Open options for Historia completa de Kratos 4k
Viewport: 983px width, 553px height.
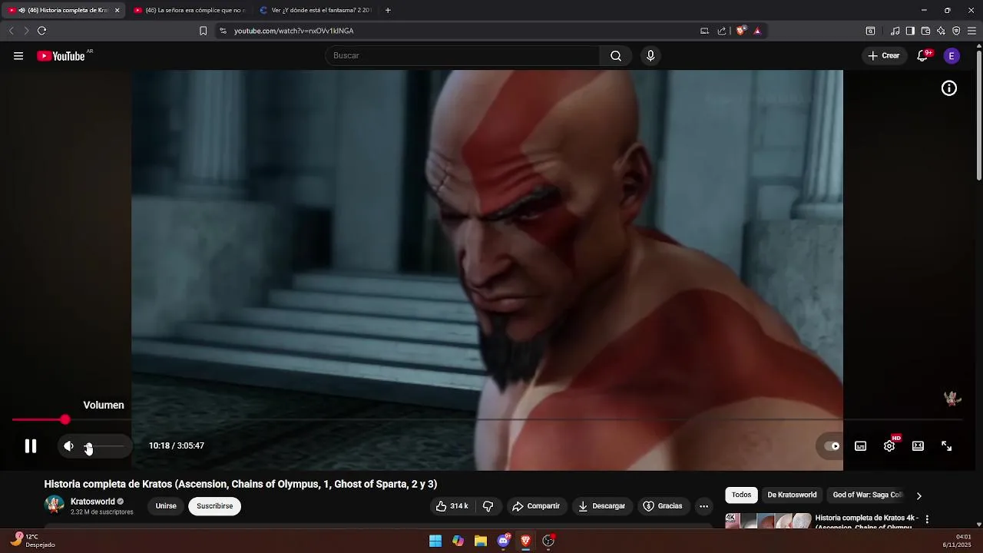927,520
